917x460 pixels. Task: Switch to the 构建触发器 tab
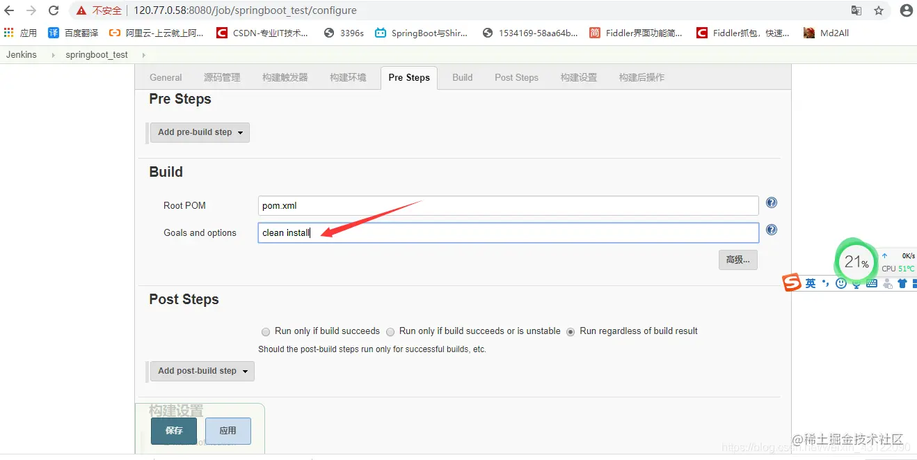pyautogui.click(x=285, y=77)
